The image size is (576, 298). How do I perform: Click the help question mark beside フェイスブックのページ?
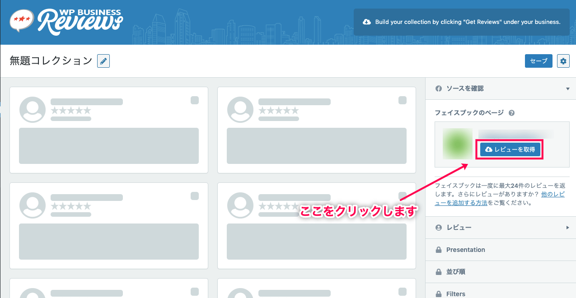coord(511,113)
